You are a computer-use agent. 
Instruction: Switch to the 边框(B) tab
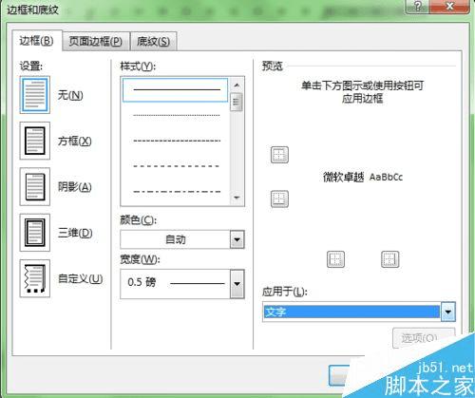click(x=36, y=41)
